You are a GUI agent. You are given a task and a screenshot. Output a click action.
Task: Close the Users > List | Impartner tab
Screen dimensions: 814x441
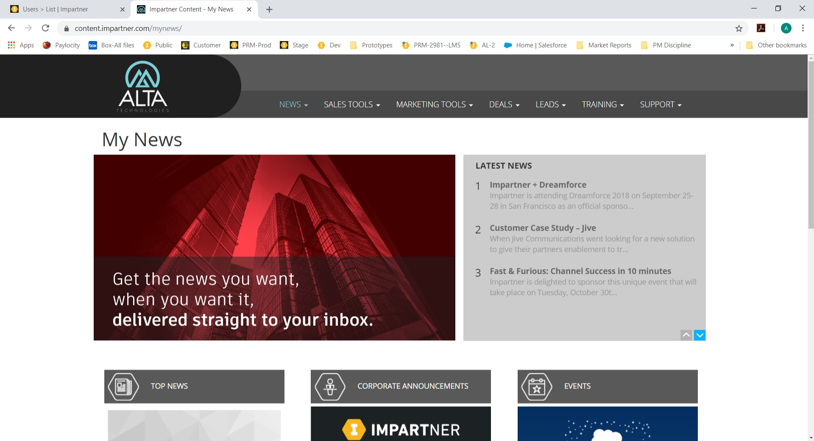coord(123,9)
